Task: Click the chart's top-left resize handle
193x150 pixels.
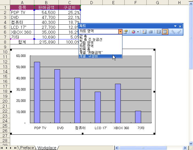Action: 11,50
